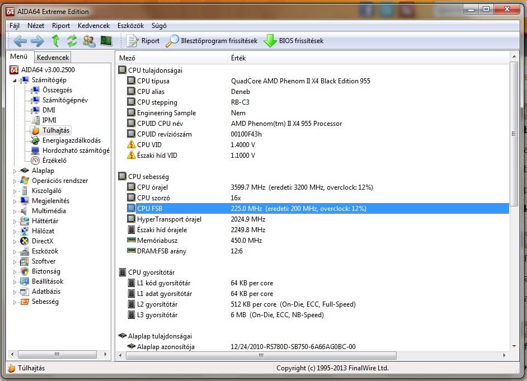Screen dimensions: 527x381
Task: Click the green monitor graph toolbar icon
Action: (x=106, y=41)
